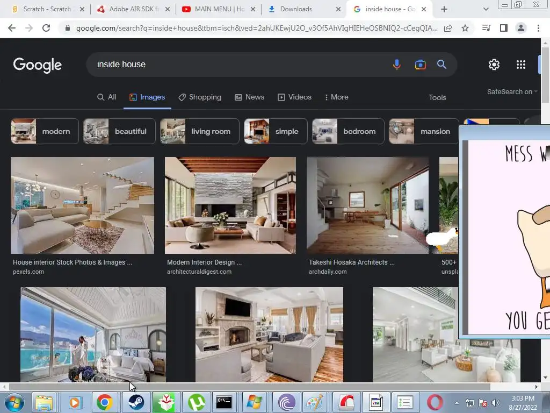The width and height of the screenshot is (550, 413).
Task: Open uTorrent from taskbar
Action: pyautogui.click(x=197, y=402)
